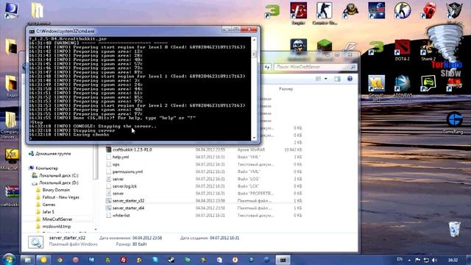
Task: Click the taskbar clock showing 16:32
Action: [x=453, y=260]
